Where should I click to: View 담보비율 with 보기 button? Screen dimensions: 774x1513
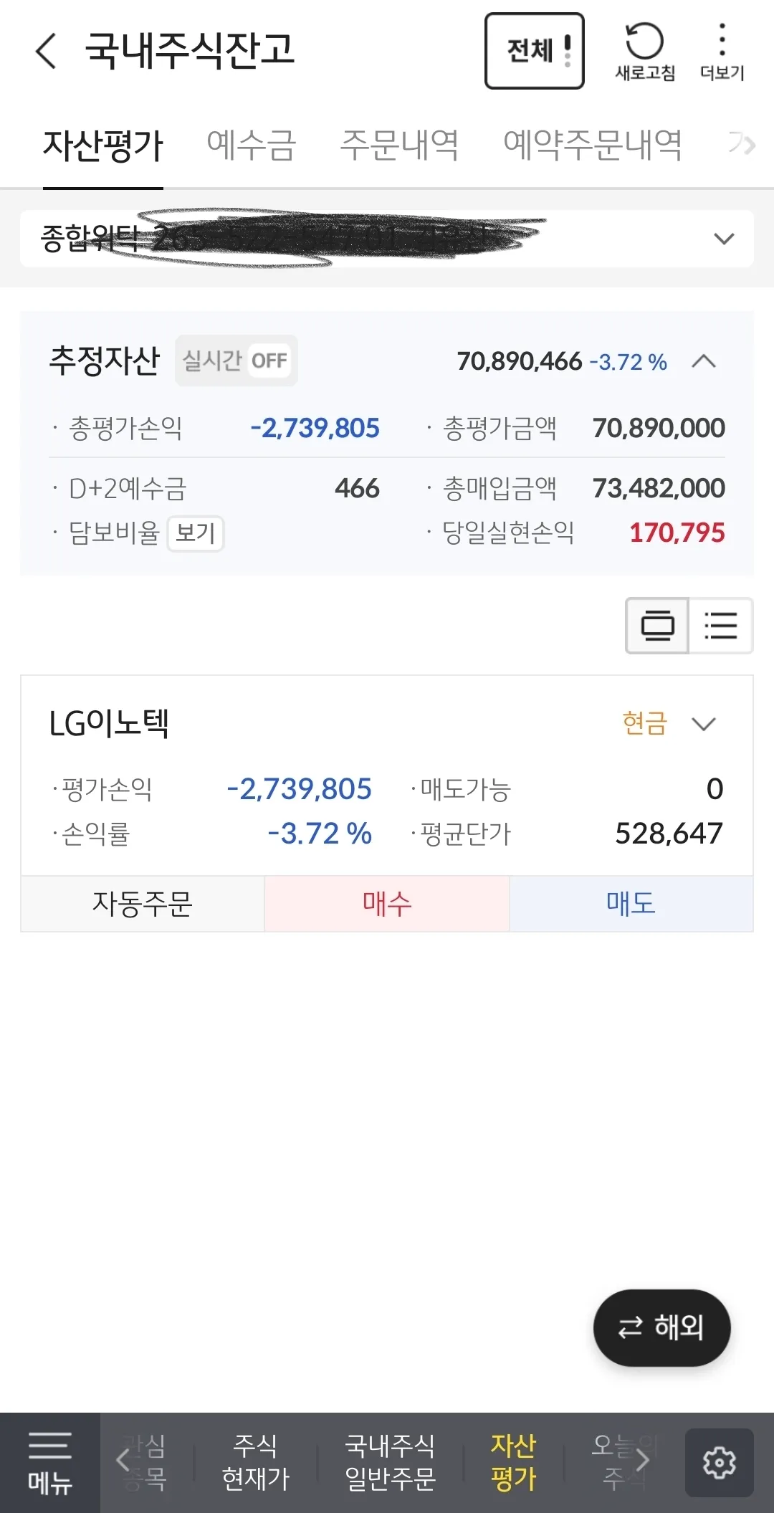pyautogui.click(x=196, y=533)
